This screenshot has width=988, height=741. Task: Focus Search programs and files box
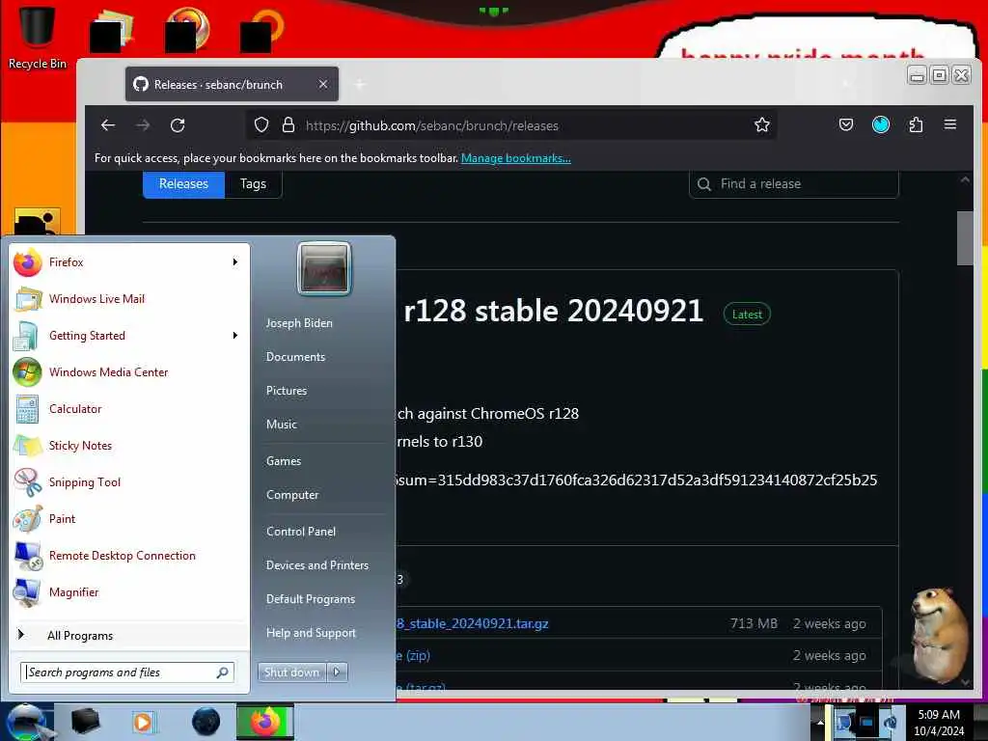127,672
